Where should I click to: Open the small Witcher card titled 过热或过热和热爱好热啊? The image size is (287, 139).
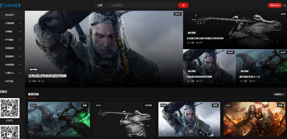[x=199, y=77]
